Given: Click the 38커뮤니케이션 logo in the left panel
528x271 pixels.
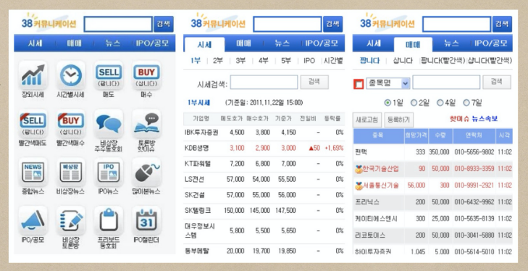Looking at the screenshot, I should click(49, 22).
